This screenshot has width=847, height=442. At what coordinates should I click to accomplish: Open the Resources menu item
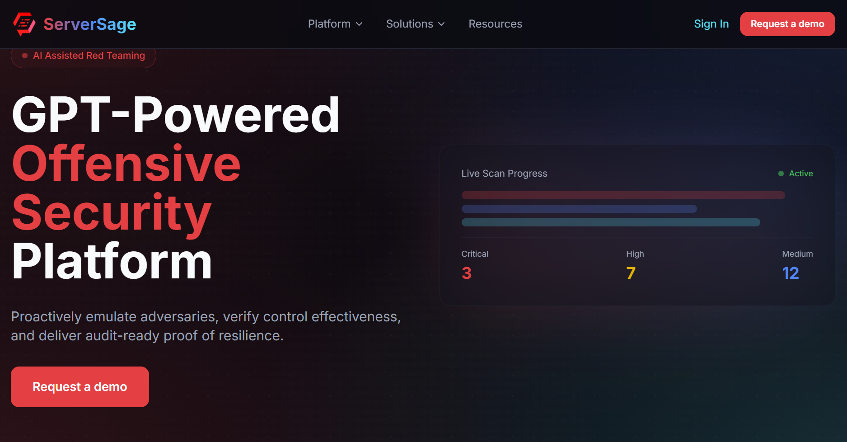pos(495,24)
